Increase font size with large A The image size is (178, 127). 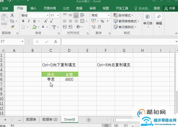click(46, 21)
